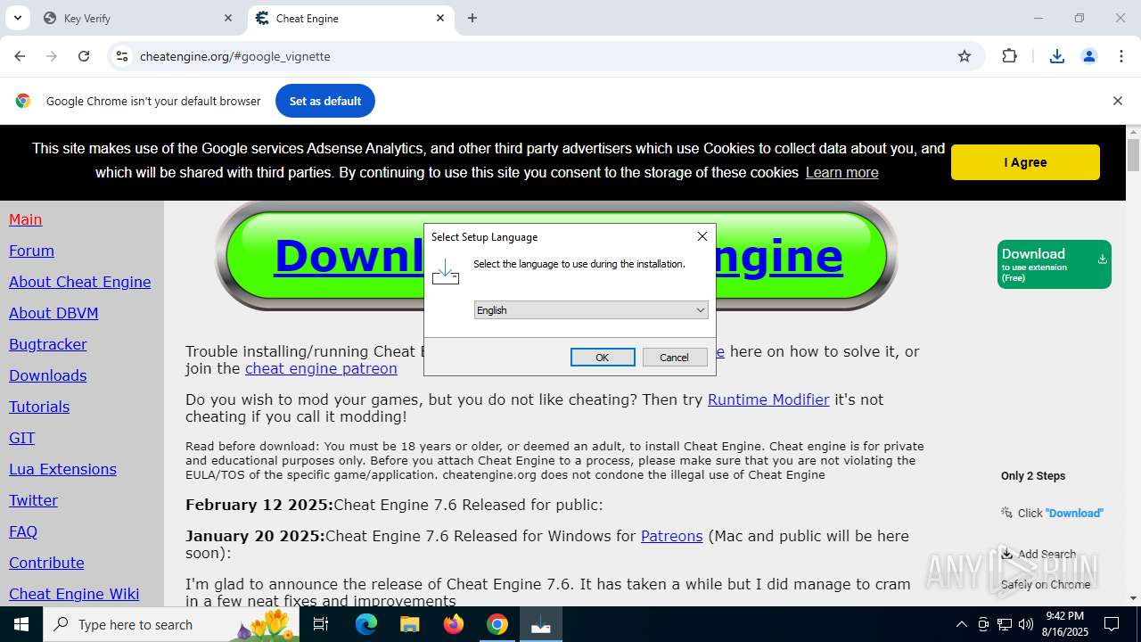
Task: Go back to previous page
Action: click(20, 56)
